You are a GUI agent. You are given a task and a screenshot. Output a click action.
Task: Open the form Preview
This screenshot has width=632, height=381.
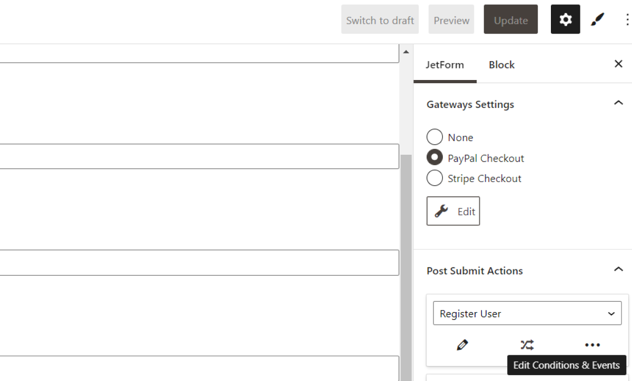pyautogui.click(x=451, y=19)
